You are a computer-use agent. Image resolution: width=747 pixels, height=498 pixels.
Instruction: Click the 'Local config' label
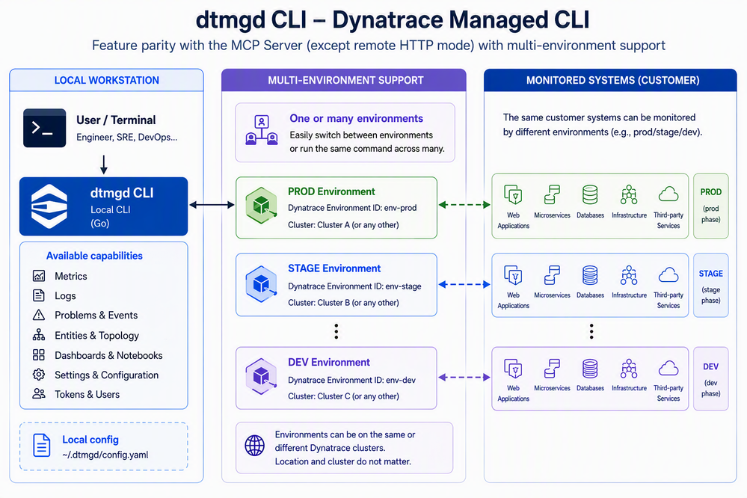[x=90, y=440]
